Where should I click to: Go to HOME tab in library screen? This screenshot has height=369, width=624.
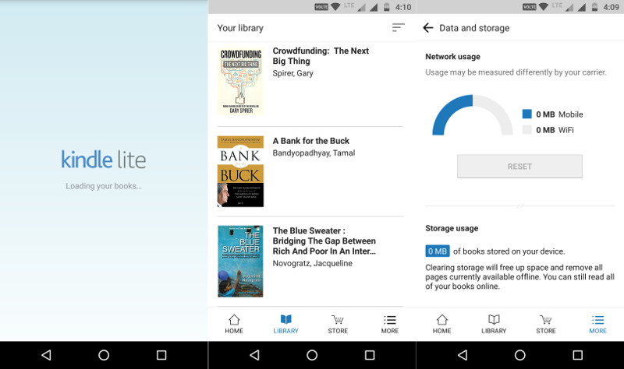coord(234,324)
